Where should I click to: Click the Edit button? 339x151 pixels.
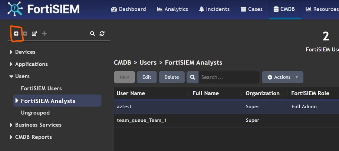point(147,77)
